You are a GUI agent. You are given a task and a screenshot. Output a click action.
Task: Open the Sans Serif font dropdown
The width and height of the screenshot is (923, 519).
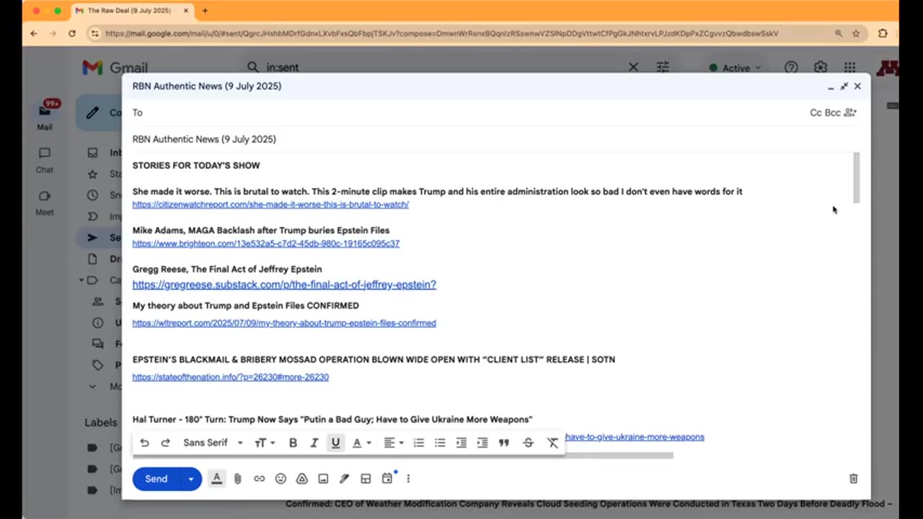point(213,443)
